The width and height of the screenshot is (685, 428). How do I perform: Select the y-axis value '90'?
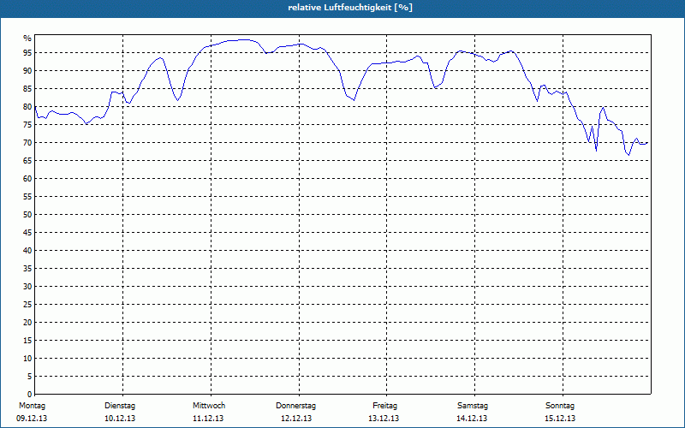27,71
